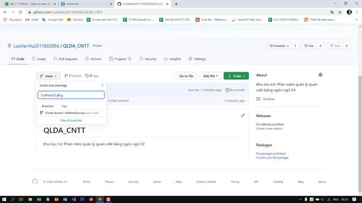Open the Gmail bookmark

[32, 20]
